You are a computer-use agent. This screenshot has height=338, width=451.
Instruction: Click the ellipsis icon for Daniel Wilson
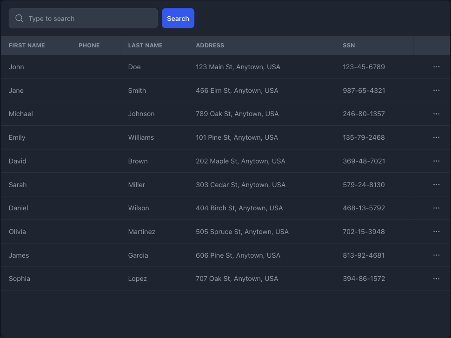[x=436, y=208]
